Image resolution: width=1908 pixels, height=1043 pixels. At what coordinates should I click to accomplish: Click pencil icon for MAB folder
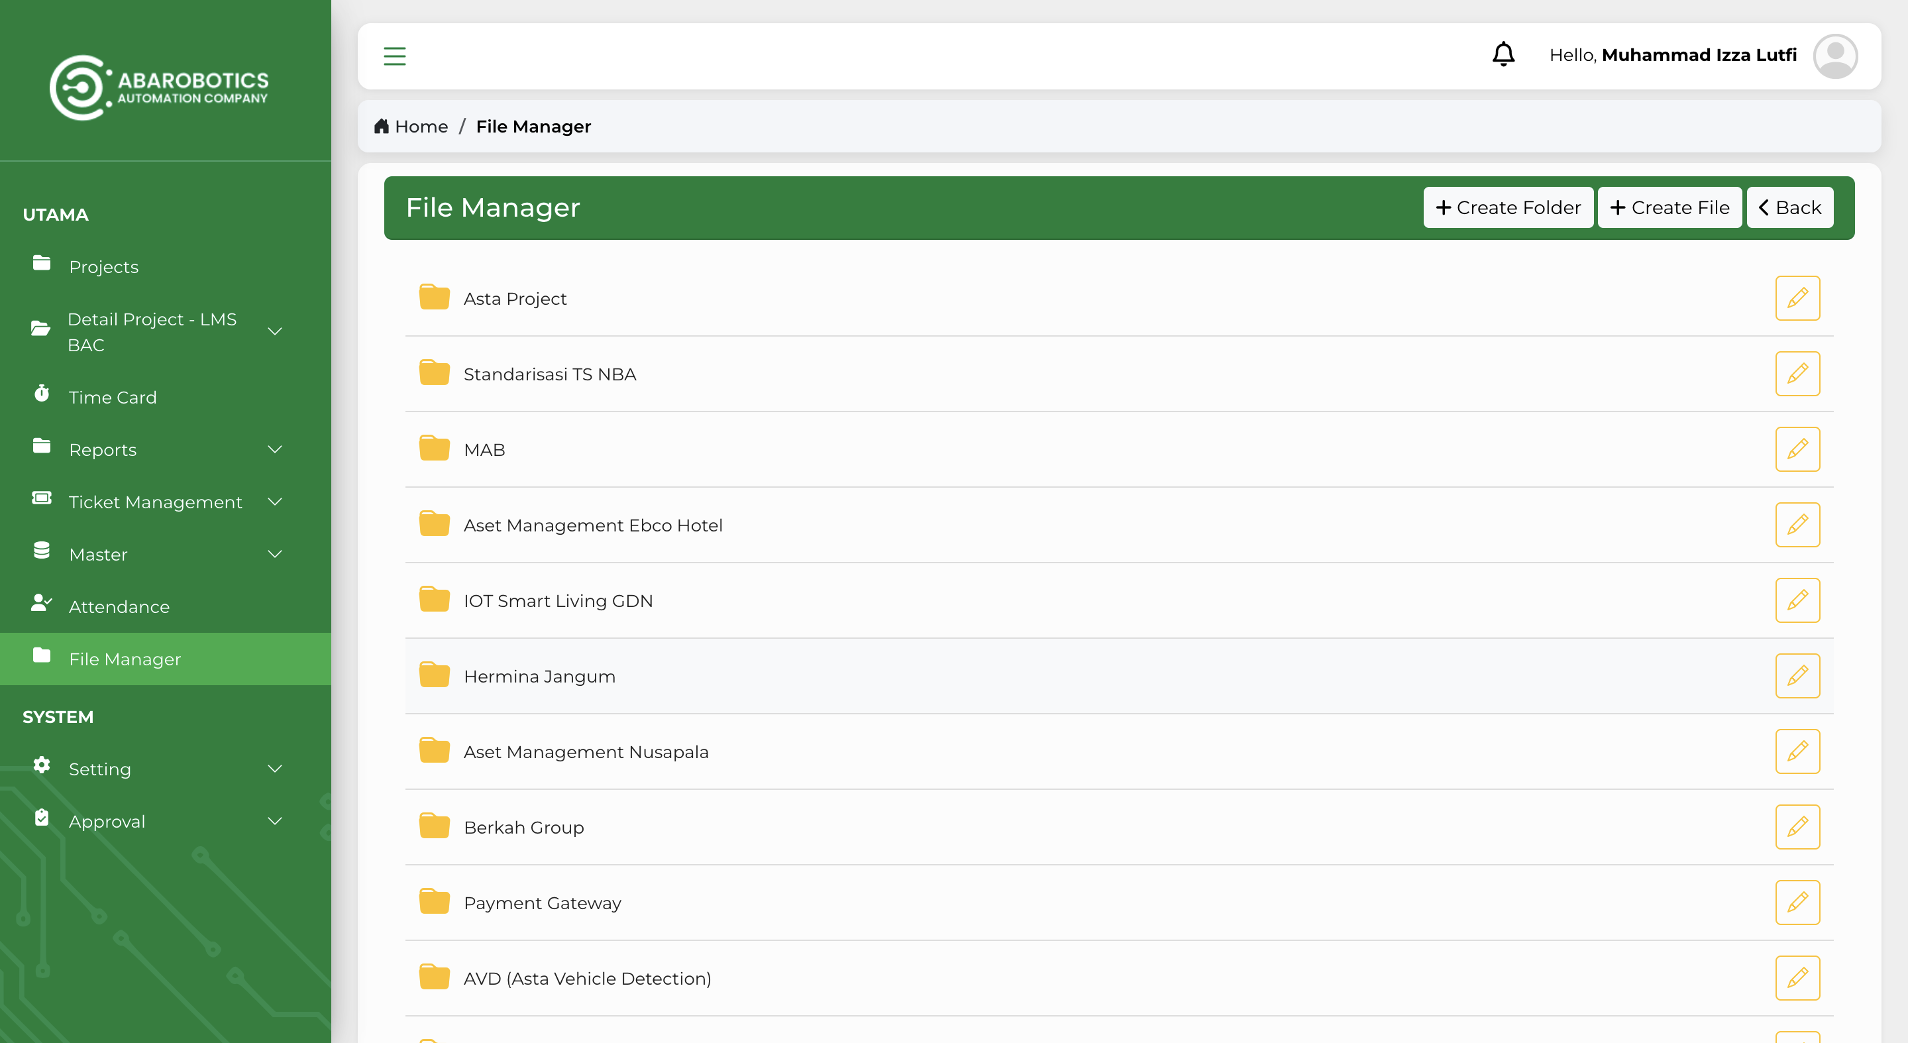point(1797,450)
